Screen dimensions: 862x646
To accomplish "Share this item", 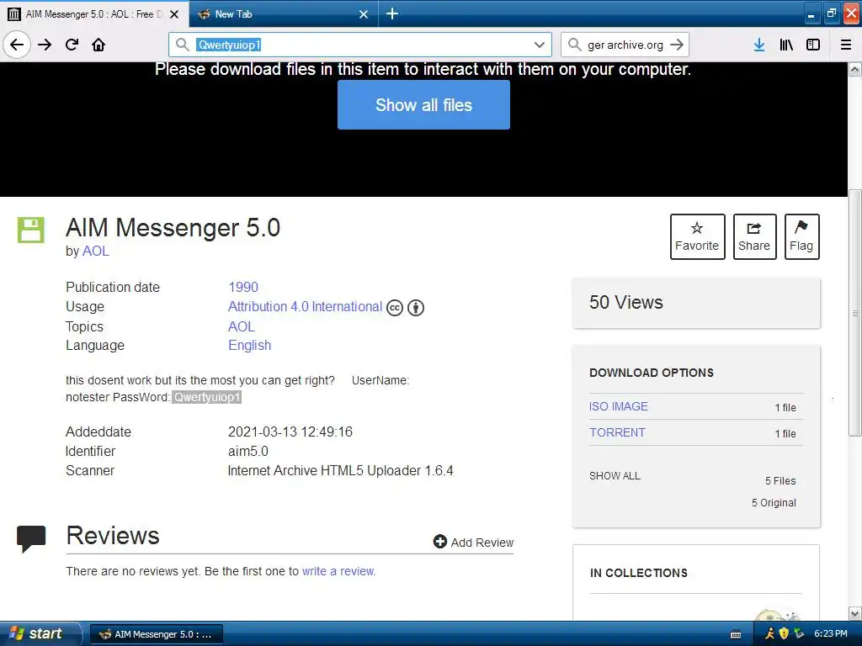I will point(754,236).
